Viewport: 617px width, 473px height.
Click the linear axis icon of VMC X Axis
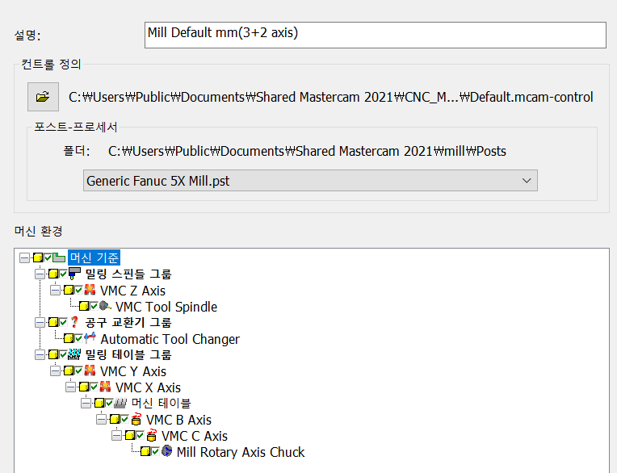coord(105,387)
